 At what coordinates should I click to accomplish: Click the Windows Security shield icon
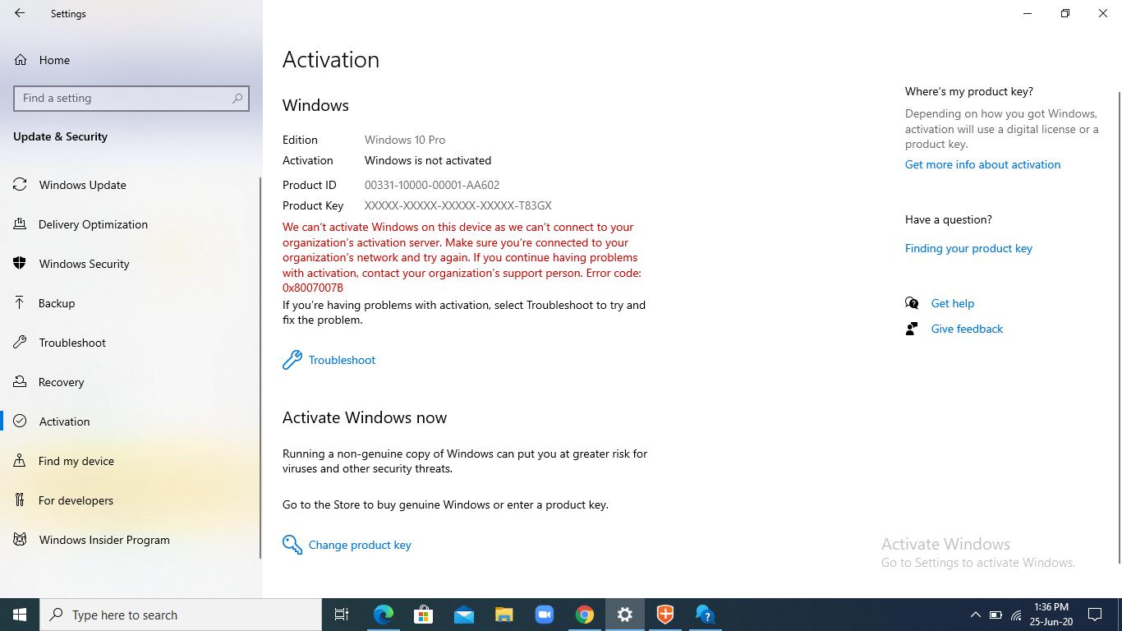[20, 264]
